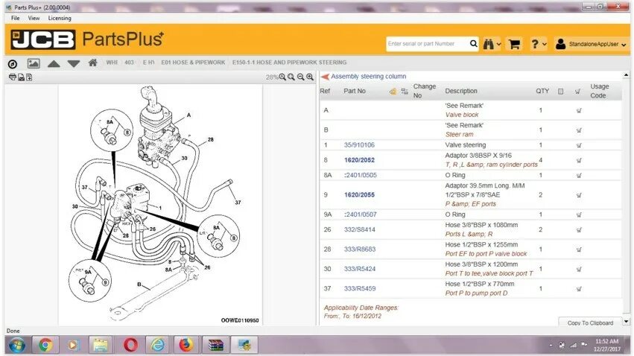Go to previous page with up arrow
634x356 pixels.
coord(54,63)
